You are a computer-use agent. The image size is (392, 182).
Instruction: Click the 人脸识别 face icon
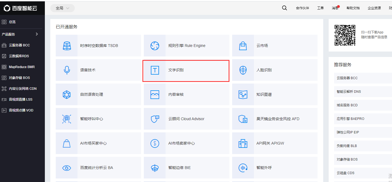[x=243, y=70]
